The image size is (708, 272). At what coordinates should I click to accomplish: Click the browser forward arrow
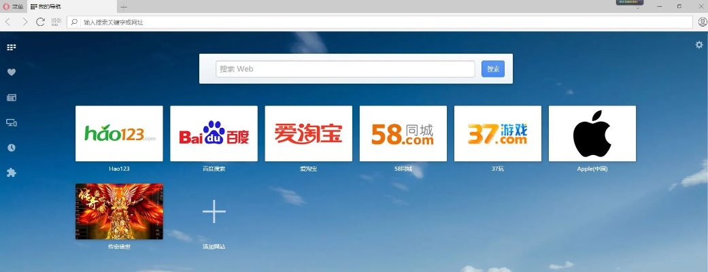tap(24, 22)
